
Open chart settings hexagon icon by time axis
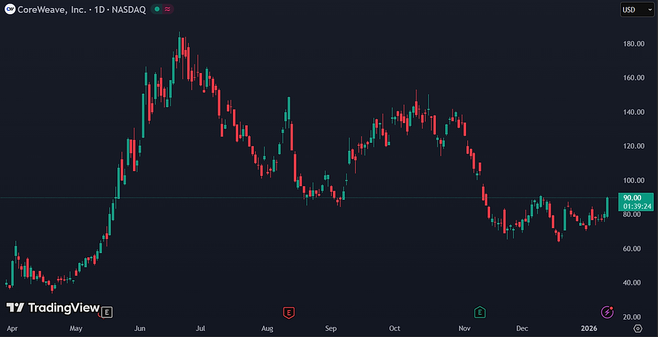(638, 328)
